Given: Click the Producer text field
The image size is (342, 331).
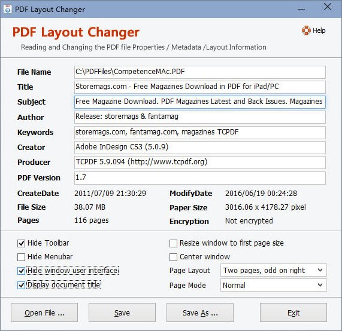Looking at the screenshot, I should (x=200, y=163).
